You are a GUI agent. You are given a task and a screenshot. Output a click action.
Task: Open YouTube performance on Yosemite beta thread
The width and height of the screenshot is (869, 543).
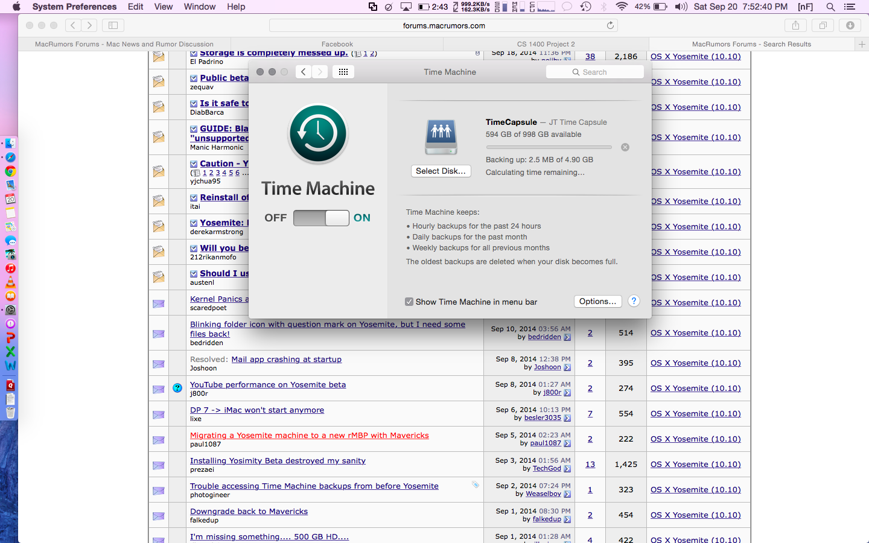pyautogui.click(x=268, y=384)
